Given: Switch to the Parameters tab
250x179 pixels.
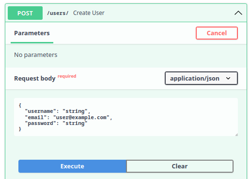Looking at the screenshot, I should point(32,33).
